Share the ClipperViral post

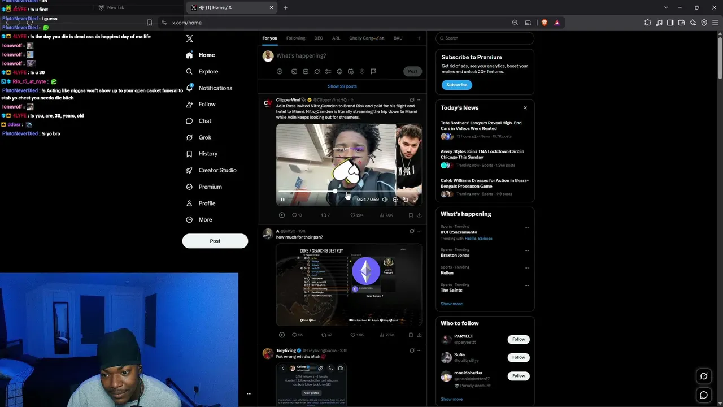point(419,215)
